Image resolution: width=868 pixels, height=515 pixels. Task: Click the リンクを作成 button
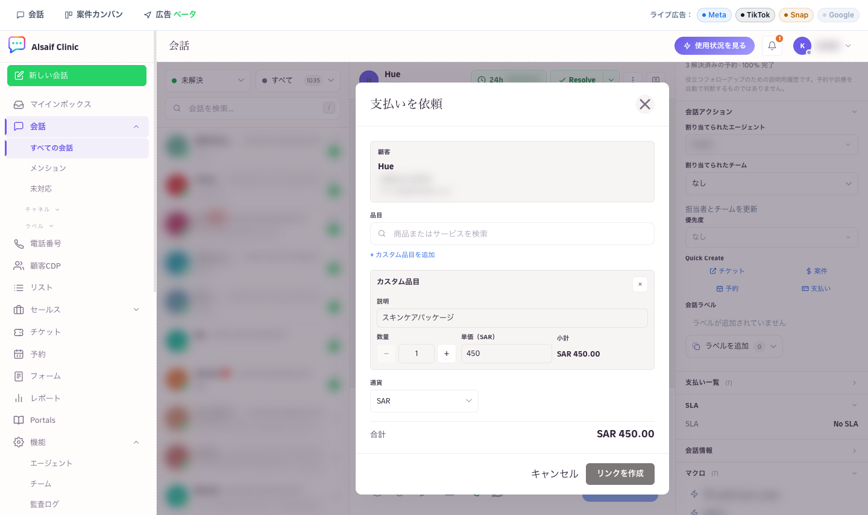coord(620,473)
